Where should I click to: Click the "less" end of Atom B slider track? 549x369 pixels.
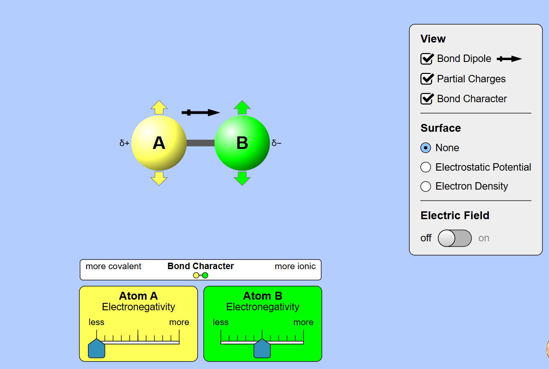click(222, 343)
